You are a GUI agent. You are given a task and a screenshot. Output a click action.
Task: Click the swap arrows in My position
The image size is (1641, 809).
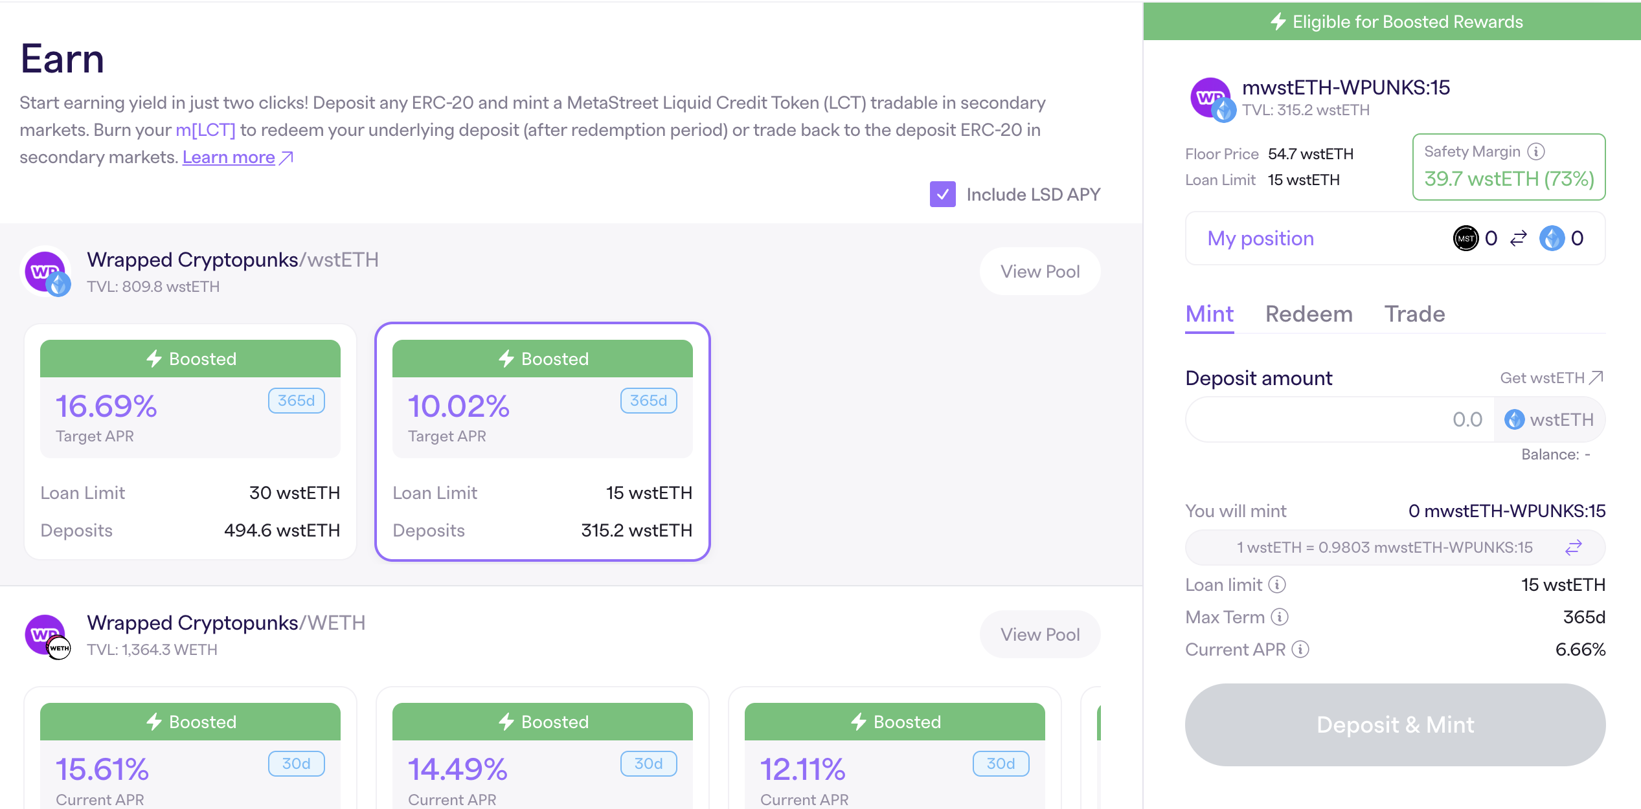point(1519,239)
